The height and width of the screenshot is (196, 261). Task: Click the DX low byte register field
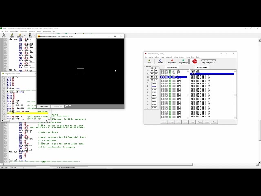tap(156, 80)
